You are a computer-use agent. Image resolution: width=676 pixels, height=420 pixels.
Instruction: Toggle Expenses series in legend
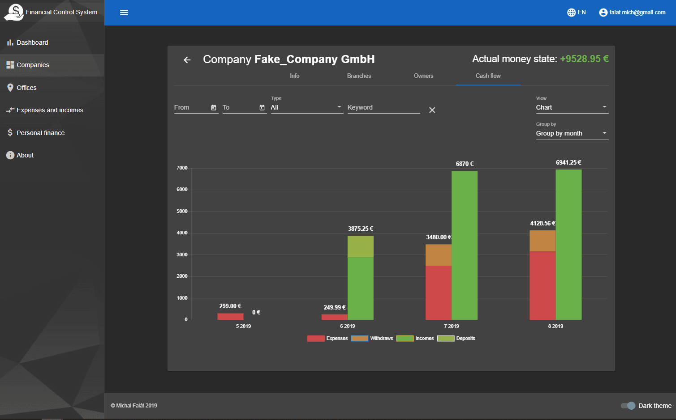pos(327,339)
